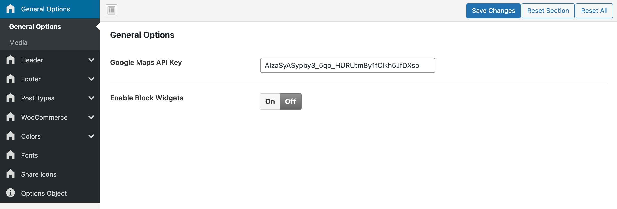Click the home icon beside Colors
617x209 pixels.
[x=10, y=136]
